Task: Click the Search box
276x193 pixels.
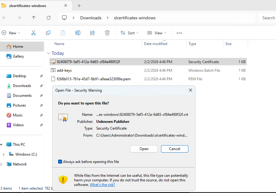Action: pos(267,18)
